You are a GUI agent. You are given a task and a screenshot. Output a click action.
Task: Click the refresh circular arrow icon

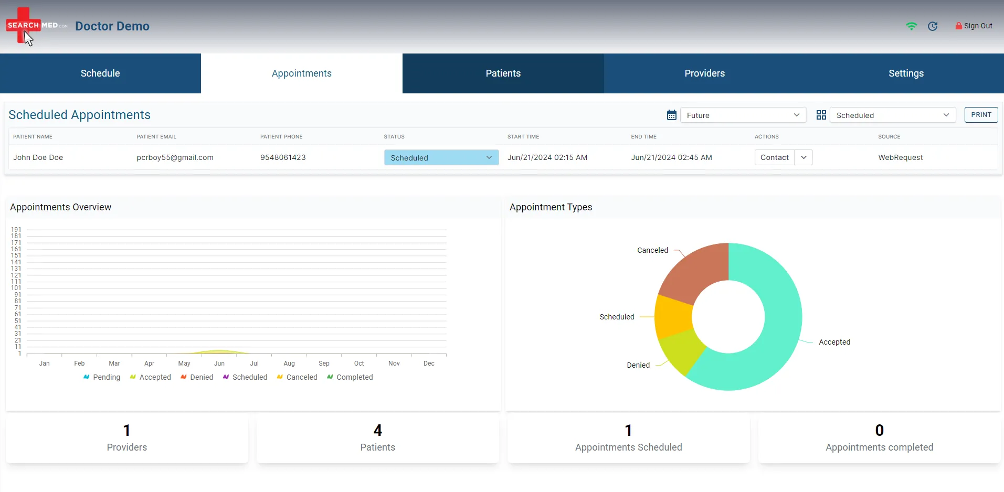pos(933,26)
